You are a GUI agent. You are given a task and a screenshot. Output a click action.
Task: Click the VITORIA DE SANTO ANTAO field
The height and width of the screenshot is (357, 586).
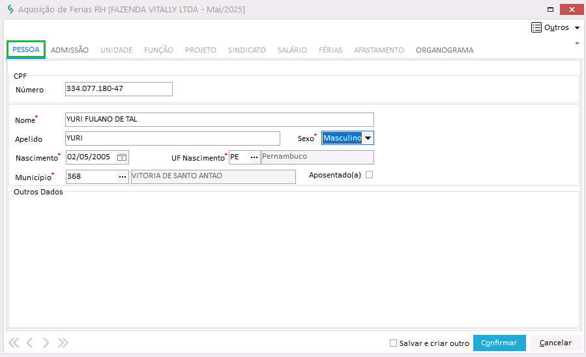[213, 177]
